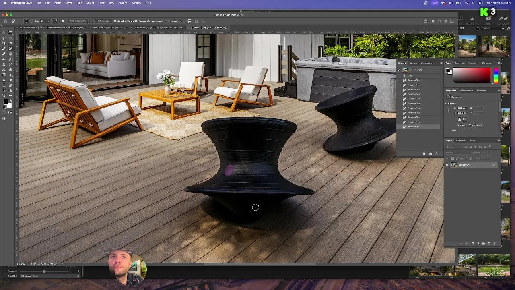
Task: Open the Layer menu
Action: coord(69,3)
